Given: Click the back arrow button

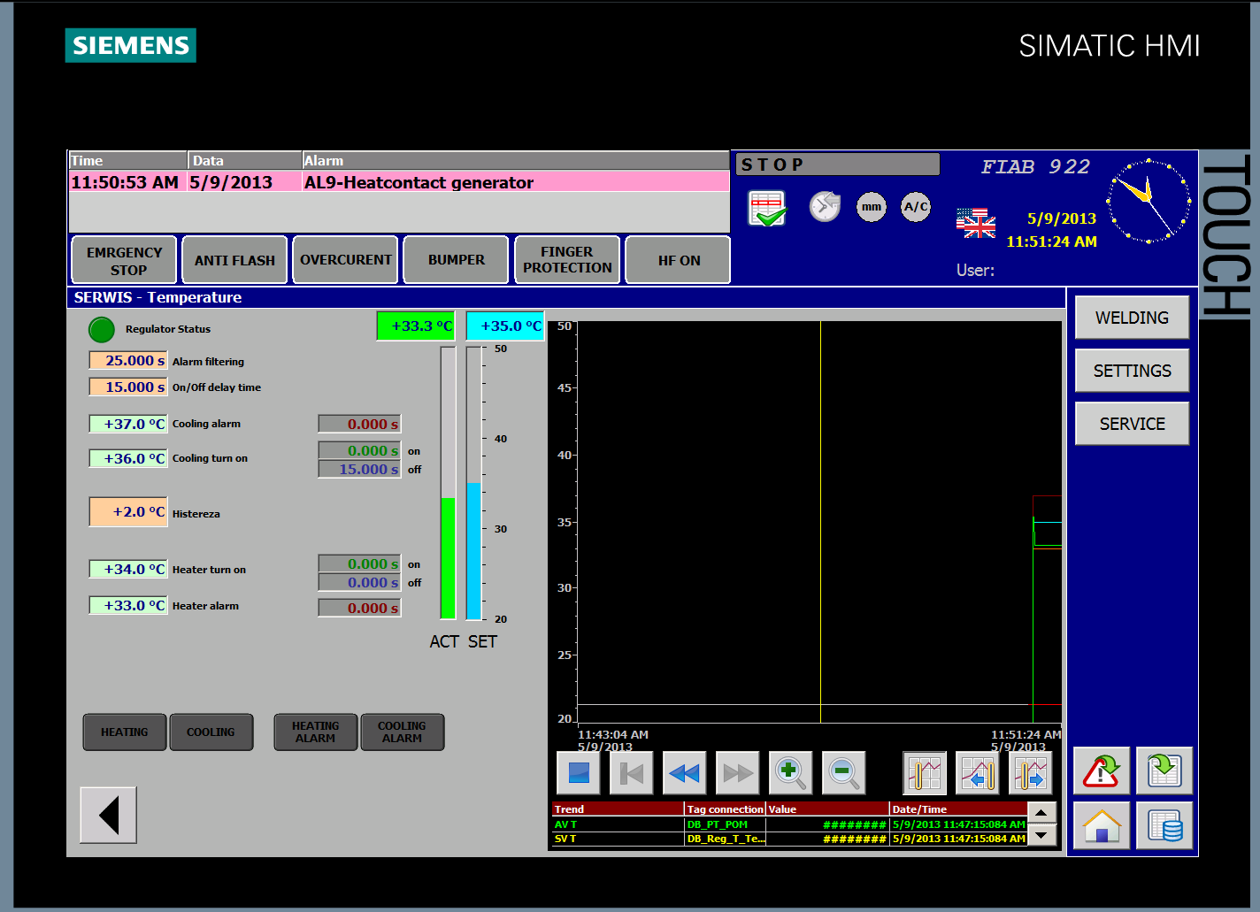Looking at the screenshot, I should pyautogui.click(x=109, y=816).
